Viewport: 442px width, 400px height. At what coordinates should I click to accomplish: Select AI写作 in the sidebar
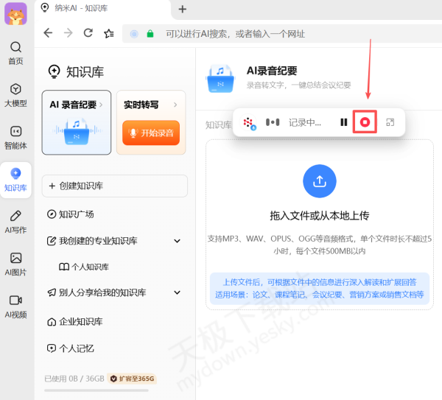[15, 221]
